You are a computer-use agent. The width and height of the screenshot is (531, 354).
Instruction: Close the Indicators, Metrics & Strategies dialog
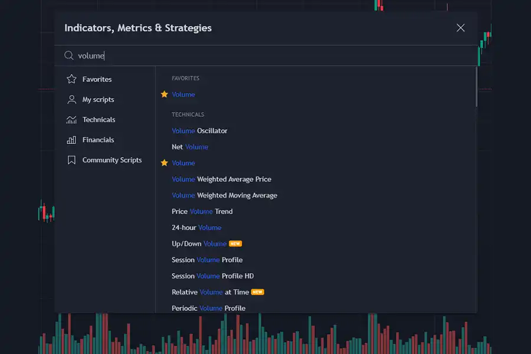[x=460, y=28]
